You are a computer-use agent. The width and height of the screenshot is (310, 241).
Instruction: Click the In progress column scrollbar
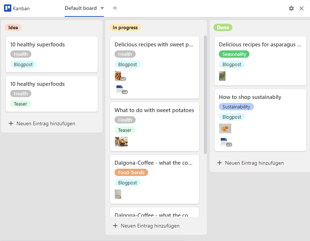[x=205, y=95]
